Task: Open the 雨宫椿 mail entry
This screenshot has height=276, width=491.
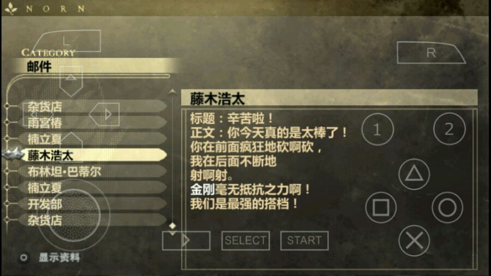Action: (x=92, y=123)
